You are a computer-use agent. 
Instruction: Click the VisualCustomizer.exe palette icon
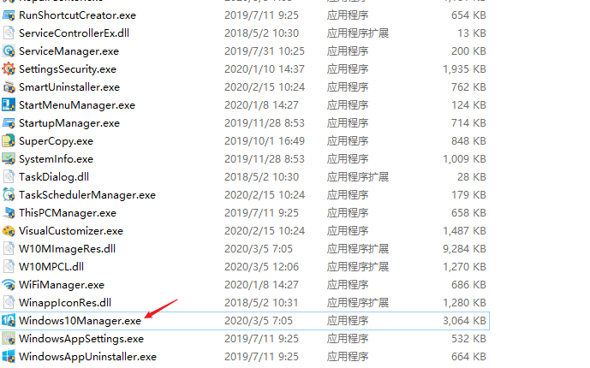[x=9, y=231]
